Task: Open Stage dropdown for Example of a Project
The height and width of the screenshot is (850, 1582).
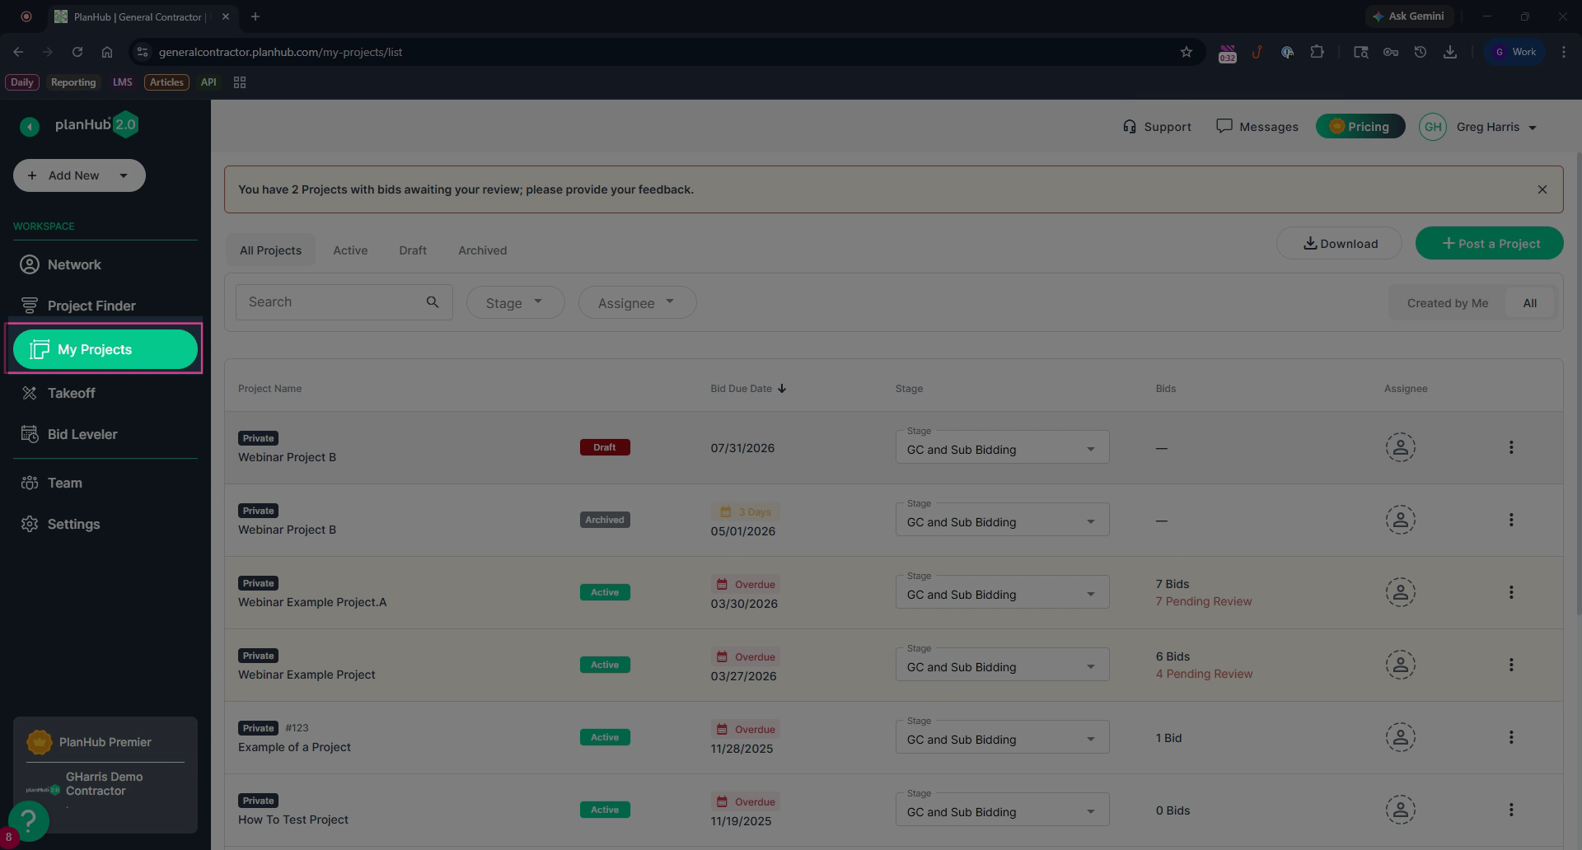Action: point(1002,737)
